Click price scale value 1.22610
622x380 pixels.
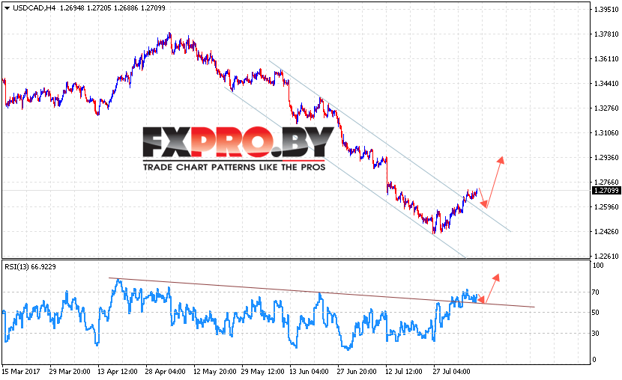606,256
